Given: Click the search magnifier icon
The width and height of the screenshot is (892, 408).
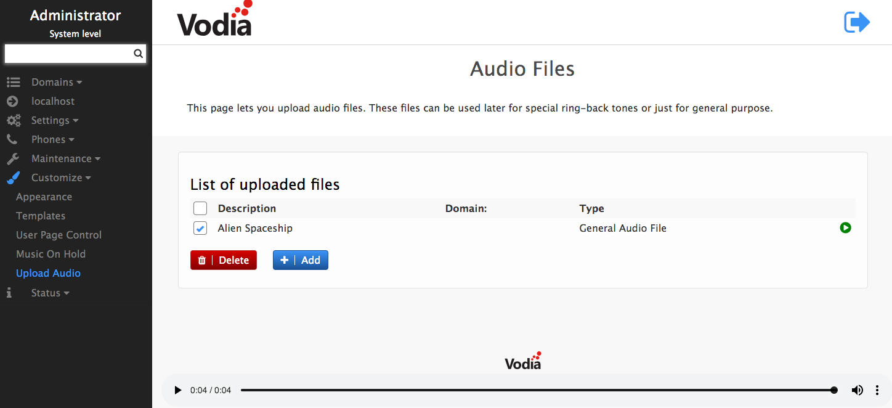Looking at the screenshot, I should tap(138, 54).
